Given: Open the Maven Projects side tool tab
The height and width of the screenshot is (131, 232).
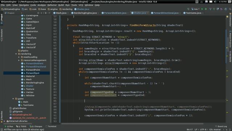Looking at the screenshot, I should 230,39.
